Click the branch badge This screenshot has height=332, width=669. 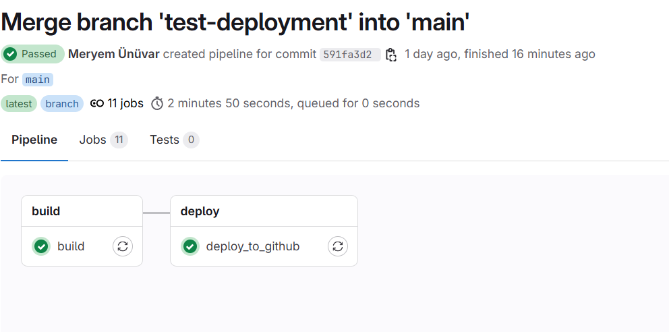[x=62, y=104]
